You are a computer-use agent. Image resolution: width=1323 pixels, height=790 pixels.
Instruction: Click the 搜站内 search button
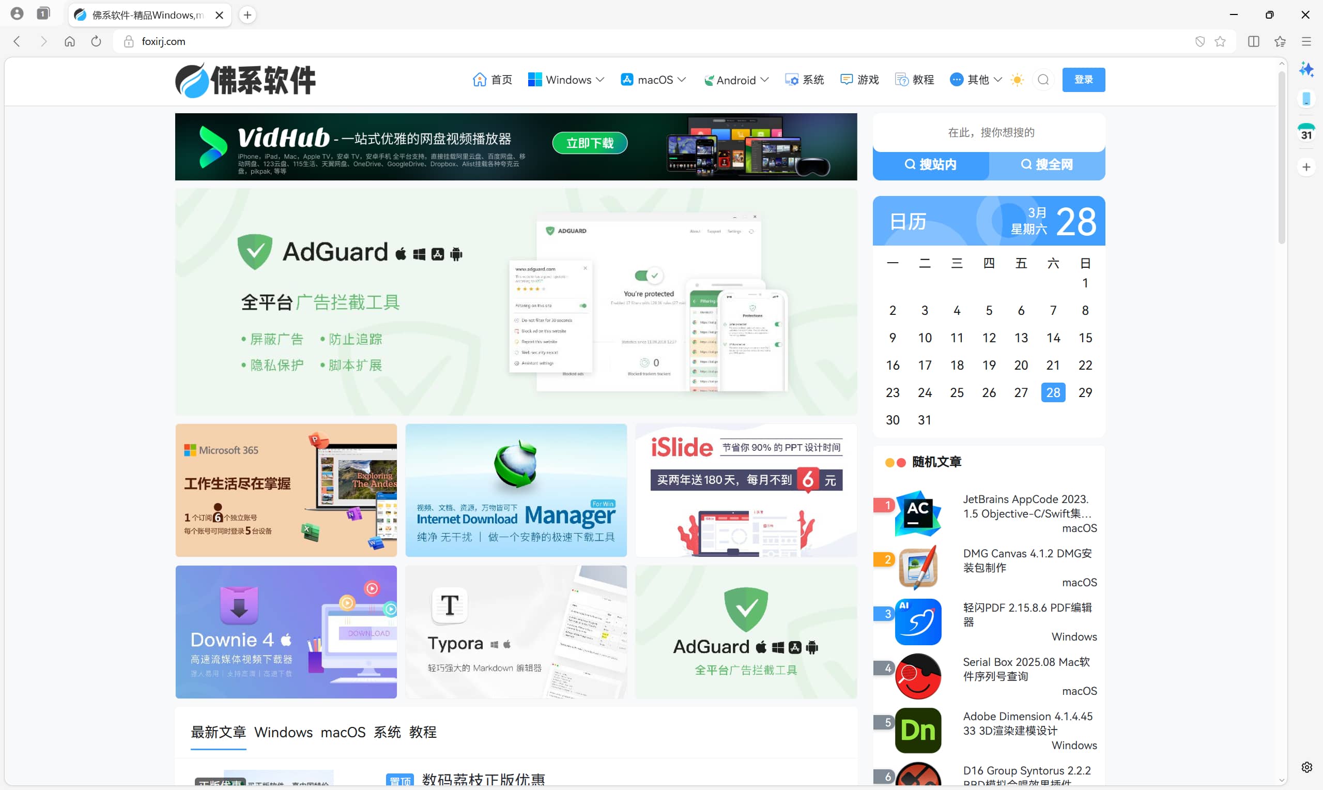(931, 165)
